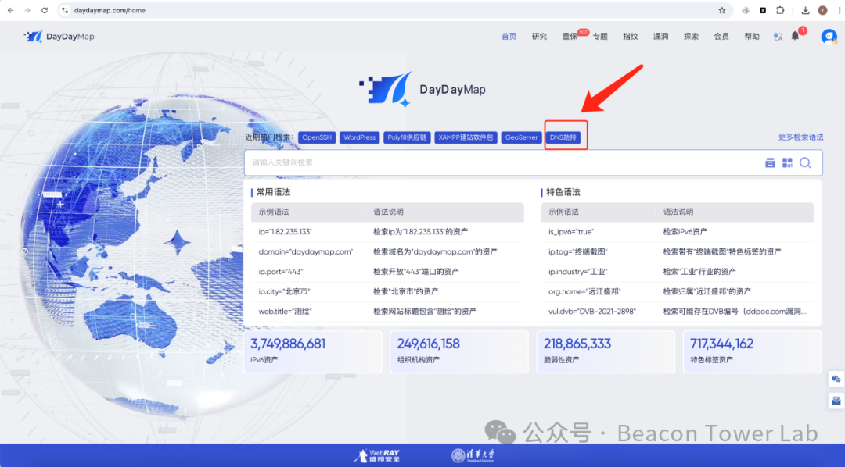Click the WebRAY logo in footer
The height and width of the screenshot is (467, 845).
tap(377, 455)
